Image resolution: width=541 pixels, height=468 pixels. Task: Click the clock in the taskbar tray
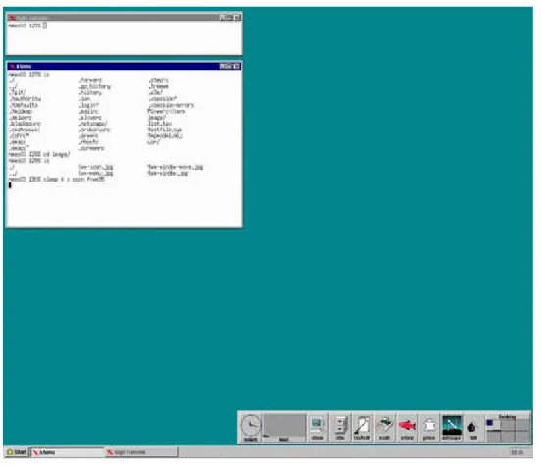(x=516, y=452)
